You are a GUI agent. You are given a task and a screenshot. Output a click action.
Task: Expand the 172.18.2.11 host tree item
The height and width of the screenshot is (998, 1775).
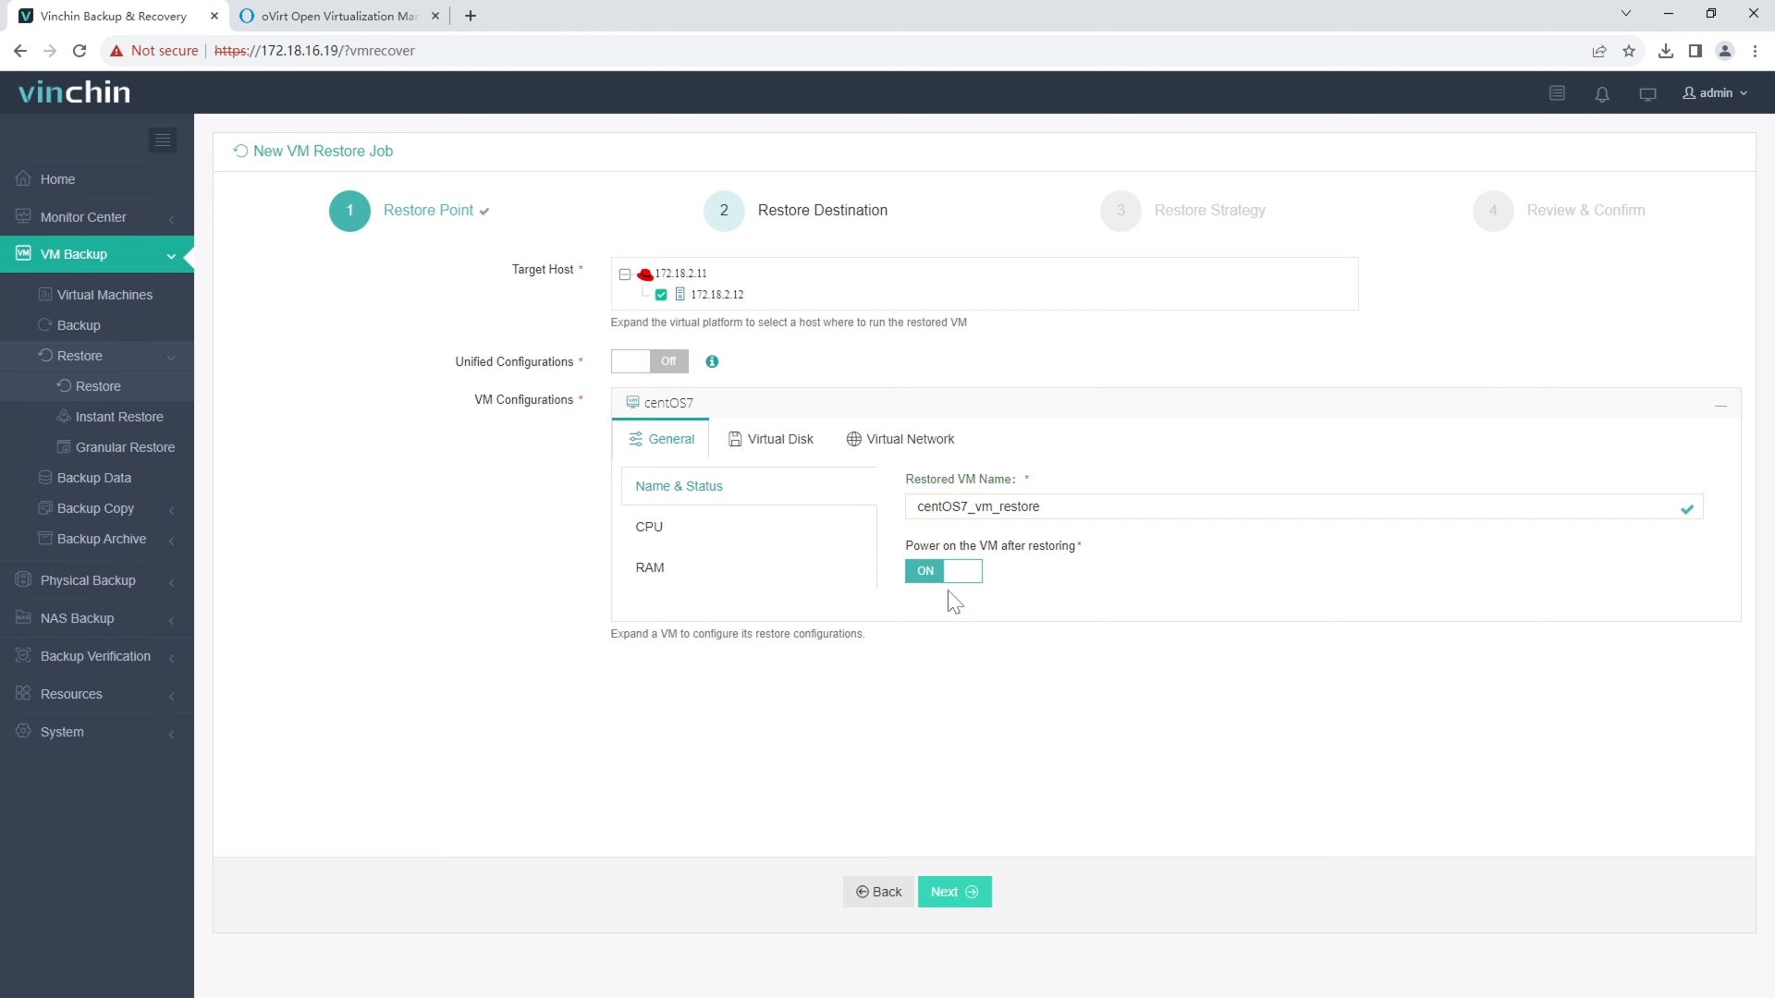click(x=625, y=273)
